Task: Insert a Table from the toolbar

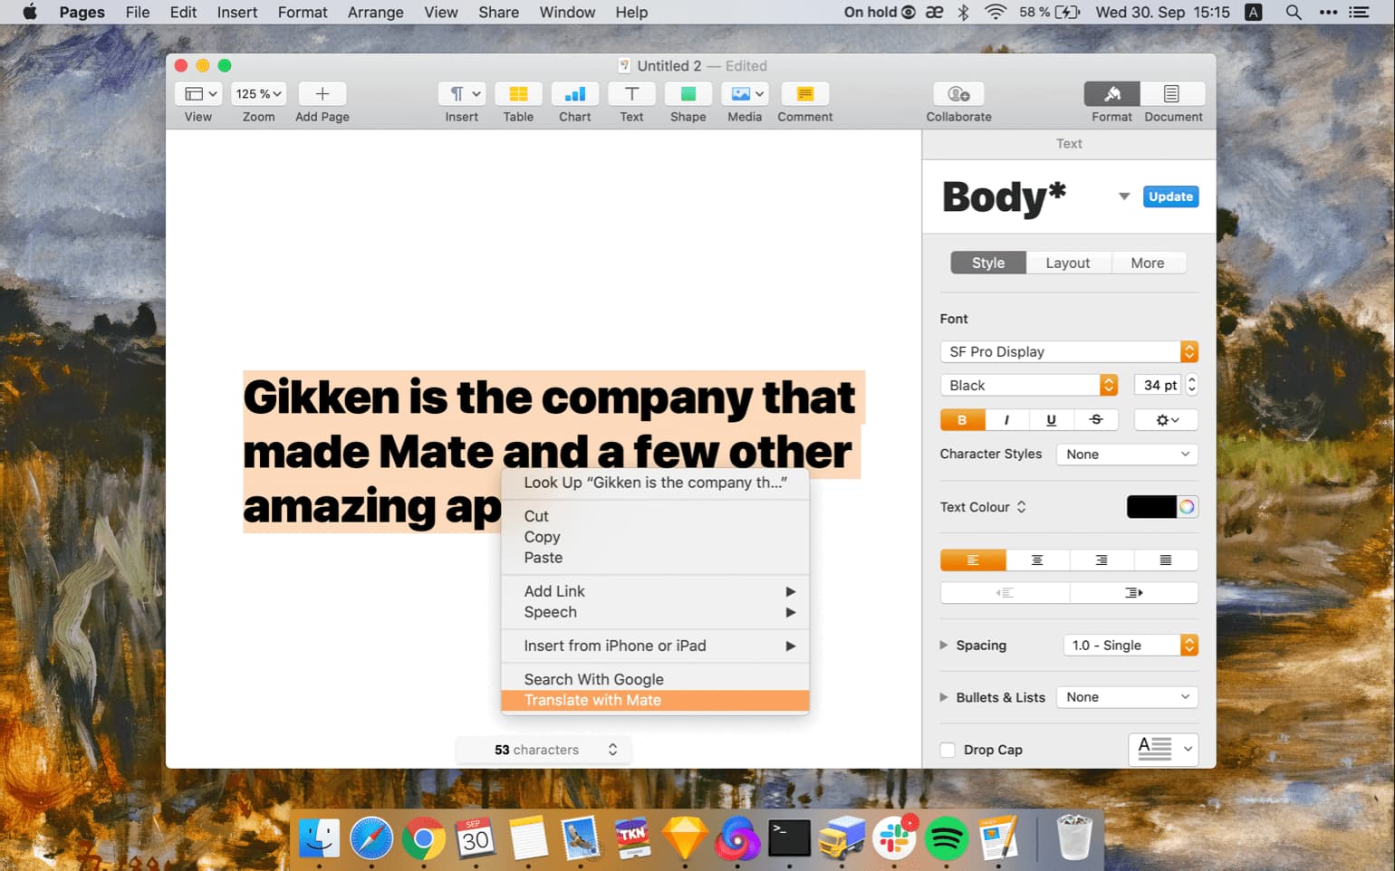Action: [518, 93]
